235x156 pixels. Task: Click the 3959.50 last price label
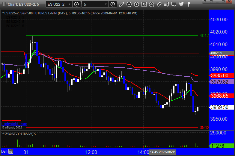coord(222,107)
